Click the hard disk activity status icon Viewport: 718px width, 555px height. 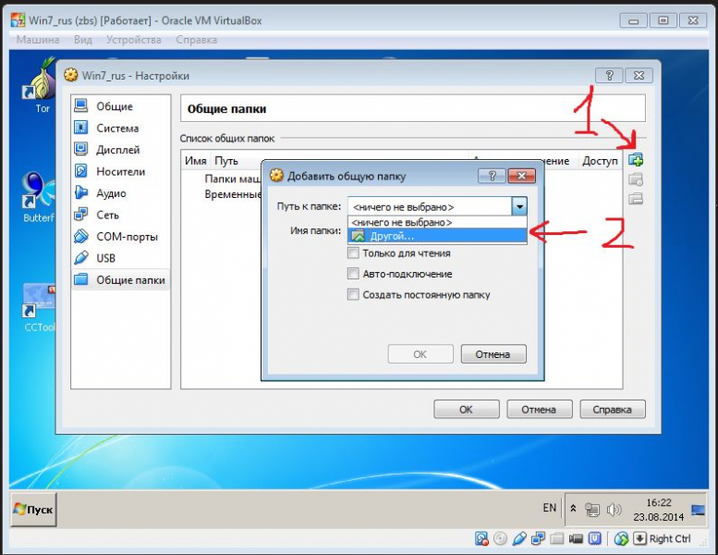coord(482,538)
